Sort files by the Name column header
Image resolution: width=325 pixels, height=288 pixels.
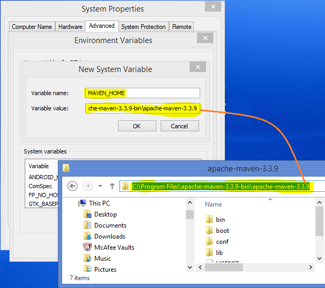point(213,204)
